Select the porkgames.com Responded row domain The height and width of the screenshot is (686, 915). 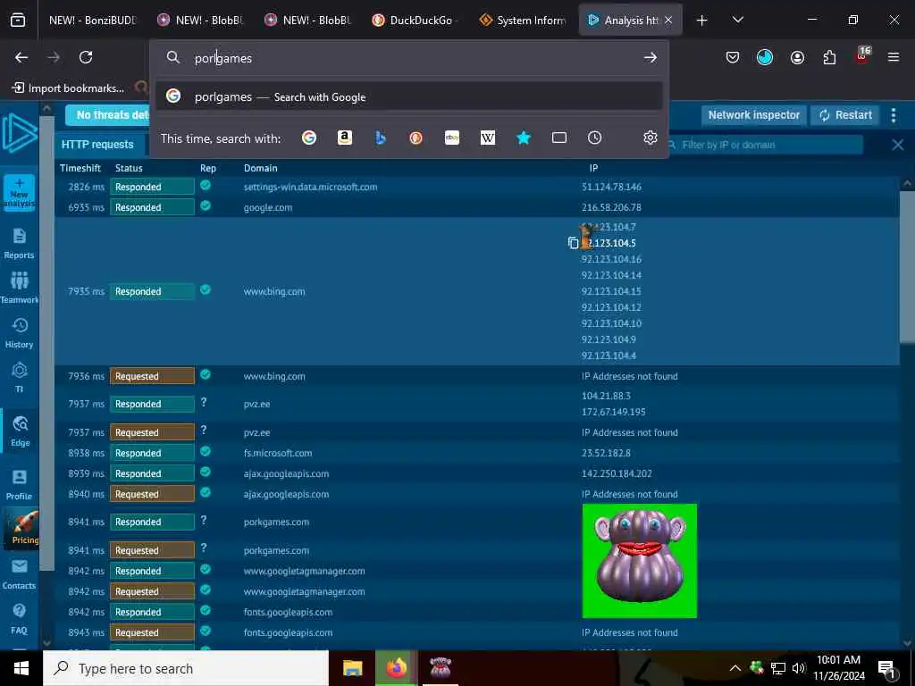276,522
